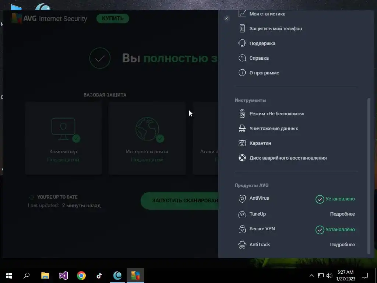Click the TuneUp product label
The height and width of the screenshot is (283, 377).
click(x=257, y=214)
